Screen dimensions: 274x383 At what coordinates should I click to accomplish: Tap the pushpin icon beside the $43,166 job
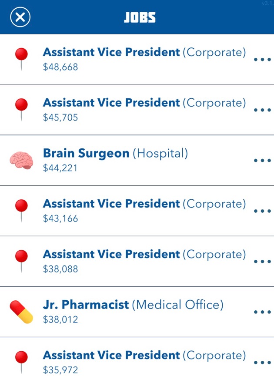click(21, 211)
